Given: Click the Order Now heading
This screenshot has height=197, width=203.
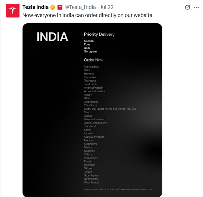Looking at the screenshot, I should point(93,60).
